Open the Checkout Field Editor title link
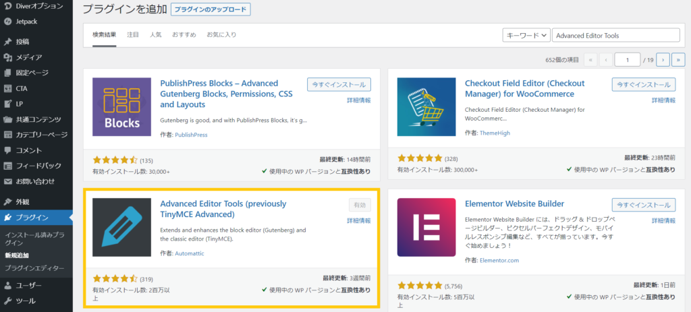This screenshot has height=312, width=691. click(525, 88)
